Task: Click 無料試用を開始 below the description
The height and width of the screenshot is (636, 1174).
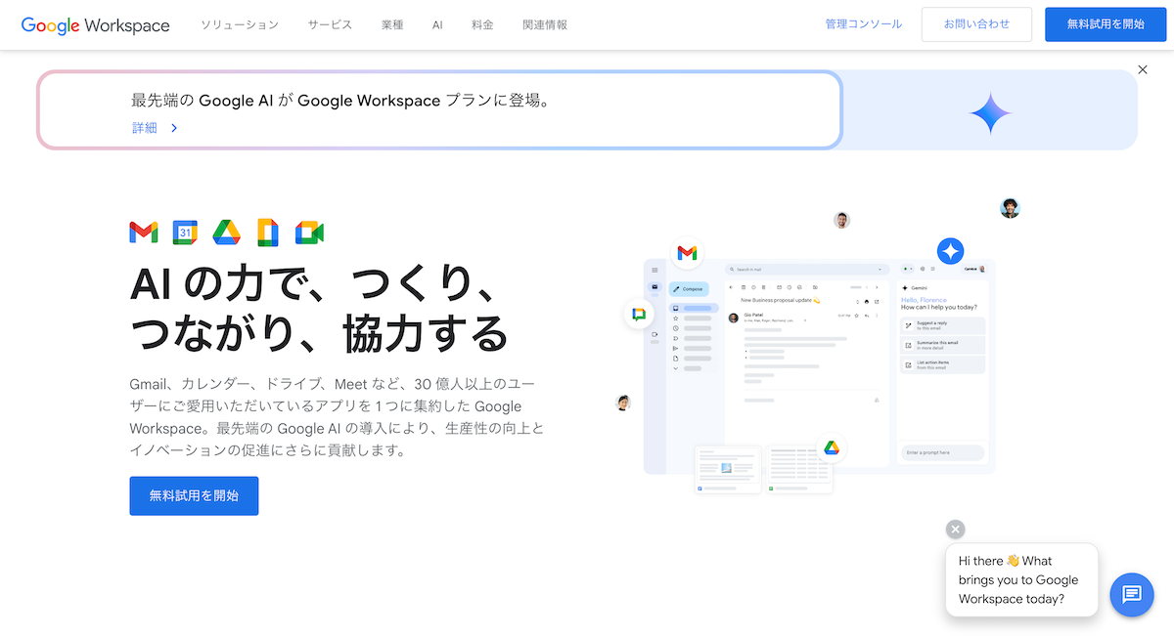Action: 194,495
